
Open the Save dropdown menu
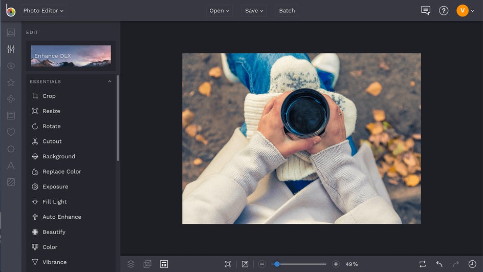click(x=254, y=10)
